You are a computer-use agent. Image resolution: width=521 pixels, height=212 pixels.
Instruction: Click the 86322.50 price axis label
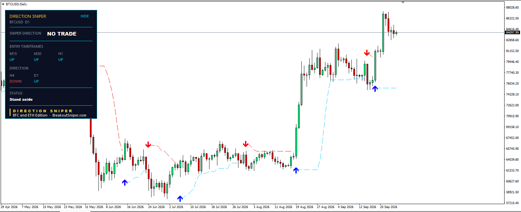point(512,18)
